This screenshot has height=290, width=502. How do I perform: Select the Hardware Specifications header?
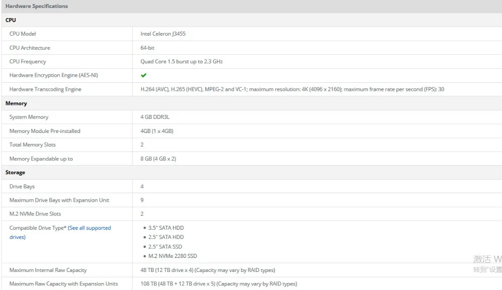(37, 6)
